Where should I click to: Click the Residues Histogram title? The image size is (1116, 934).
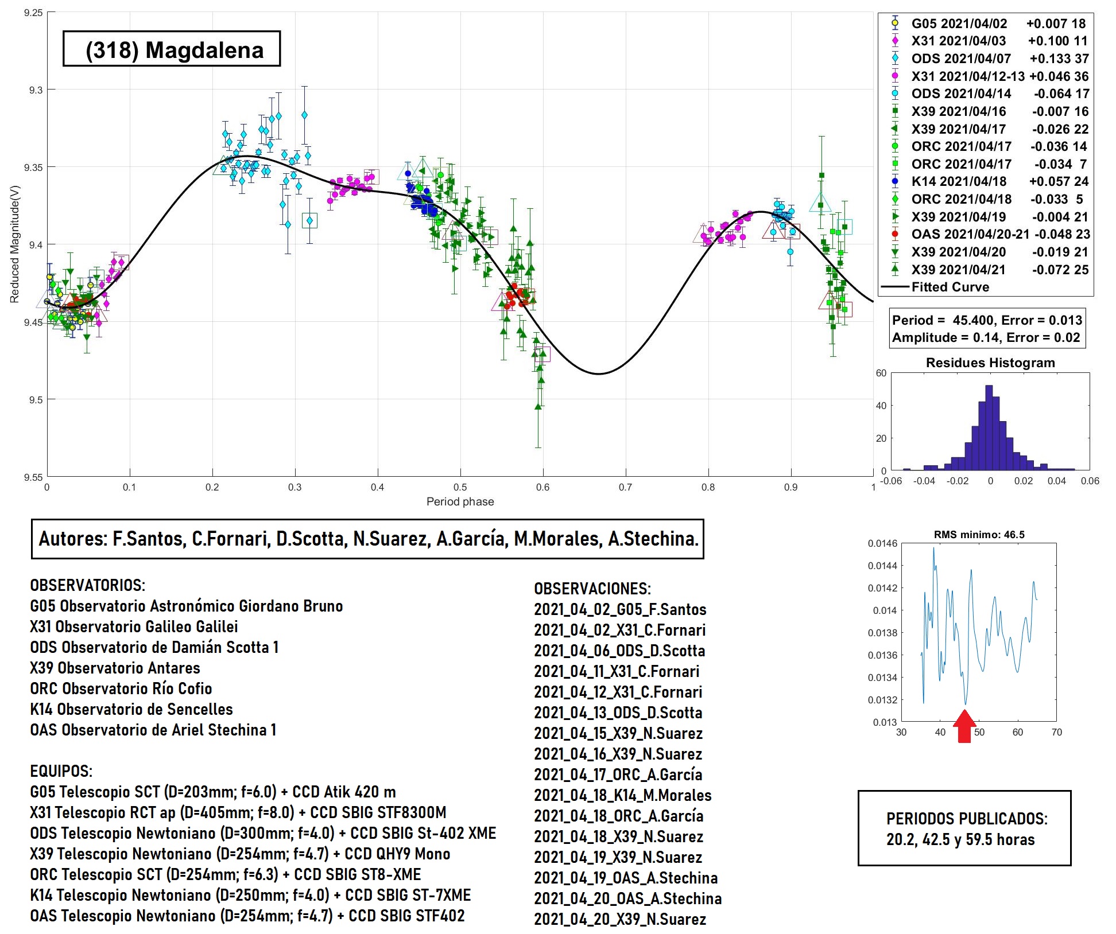(990, 363)
